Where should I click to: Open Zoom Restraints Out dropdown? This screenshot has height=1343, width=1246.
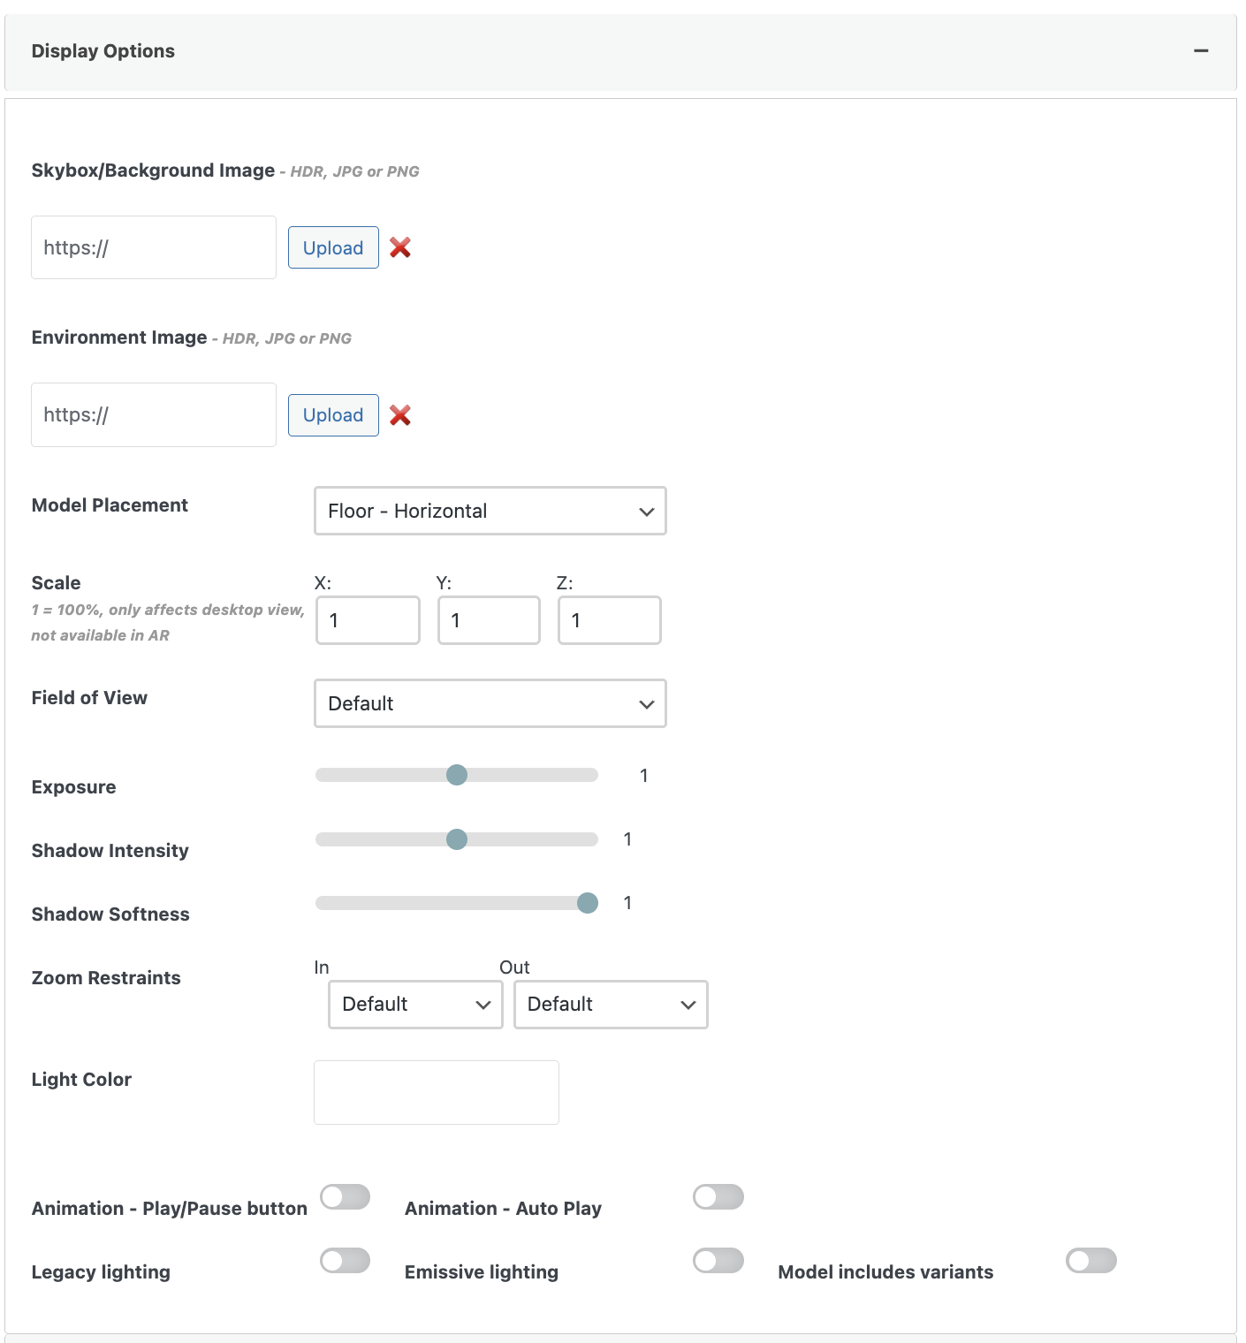click(611, 1005)
